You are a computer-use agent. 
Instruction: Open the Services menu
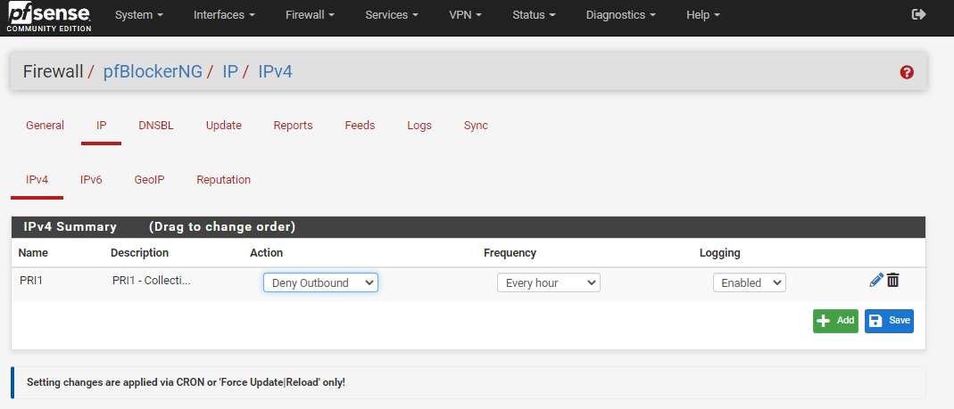[x=392, y=15]
